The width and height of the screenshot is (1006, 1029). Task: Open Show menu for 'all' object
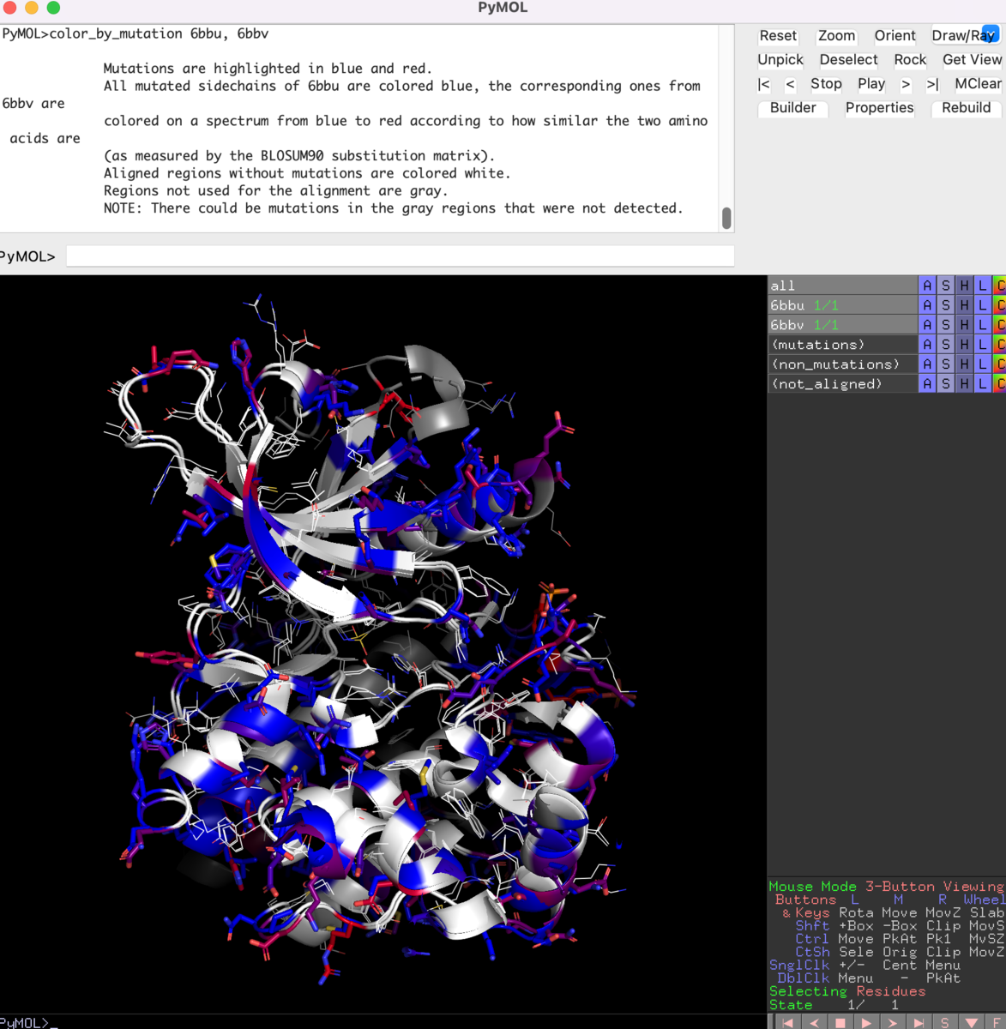click(x=946, y=286)
